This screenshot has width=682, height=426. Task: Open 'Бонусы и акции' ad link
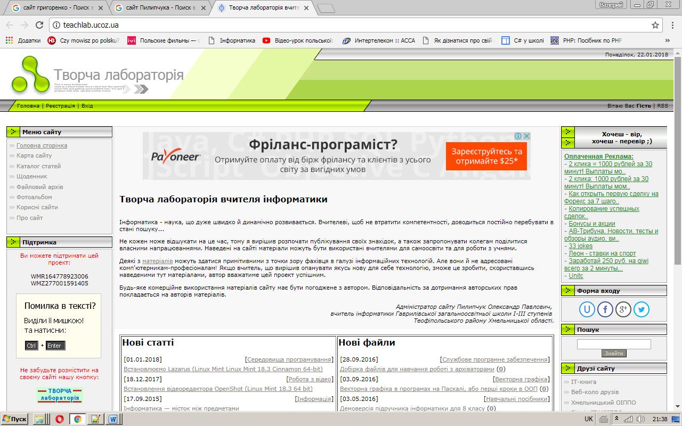592,224
